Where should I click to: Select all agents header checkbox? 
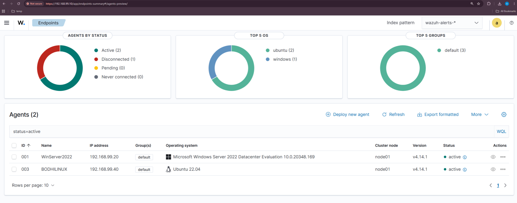[14, 146]
